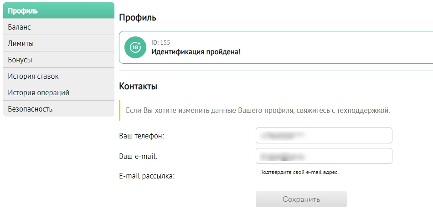Click the green 18+ identification icon
The height and width of the screenshot is (219, 433).
tap(135, 47)
